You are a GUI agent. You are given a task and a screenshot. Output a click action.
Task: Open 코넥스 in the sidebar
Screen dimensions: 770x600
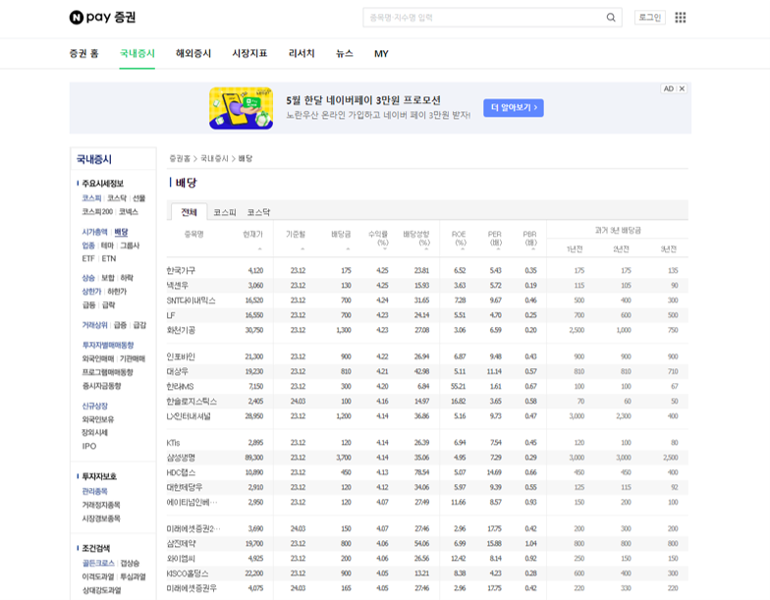[129, 212]
